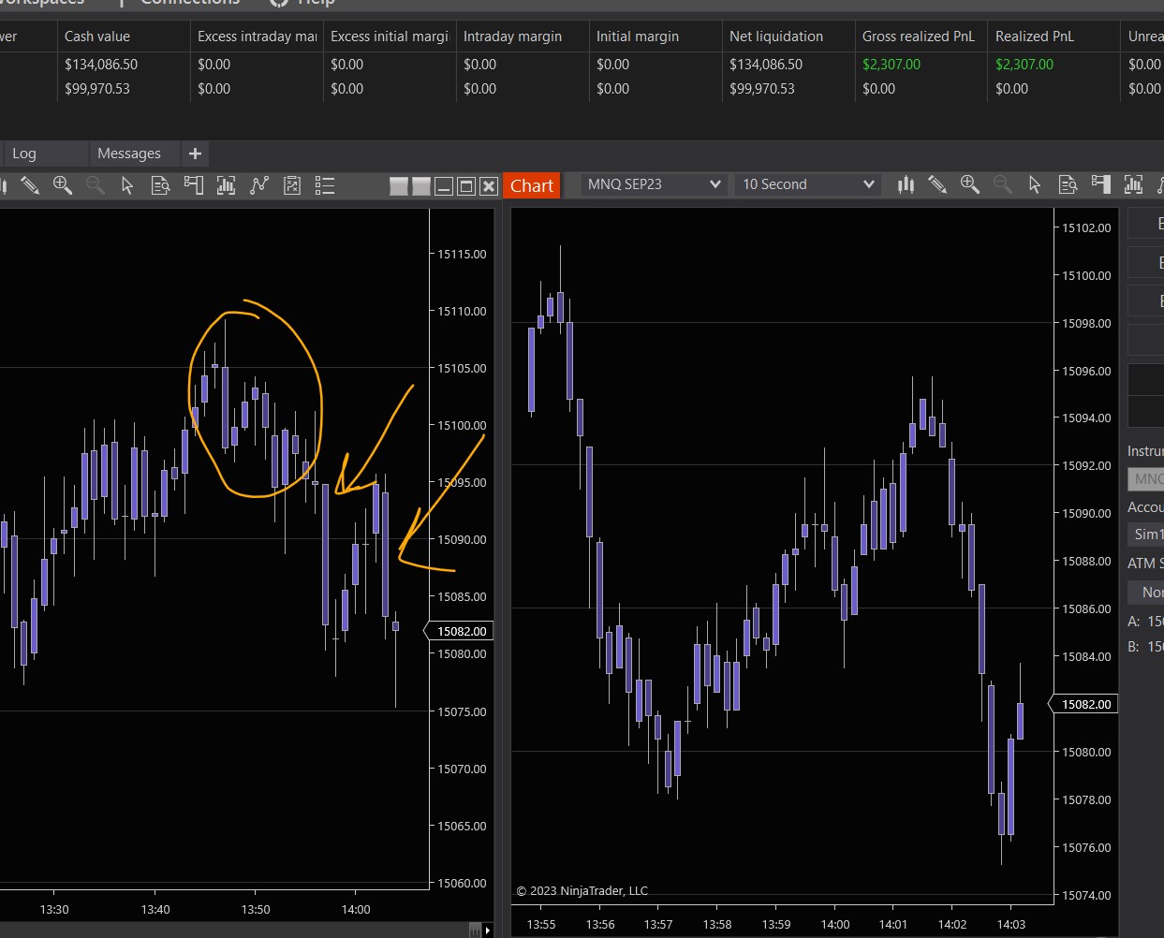Select $2,307.00 under Gross realized PnL
Image resolution: width=1164 pixels, height=938 pixels.
tap(891, 65)
